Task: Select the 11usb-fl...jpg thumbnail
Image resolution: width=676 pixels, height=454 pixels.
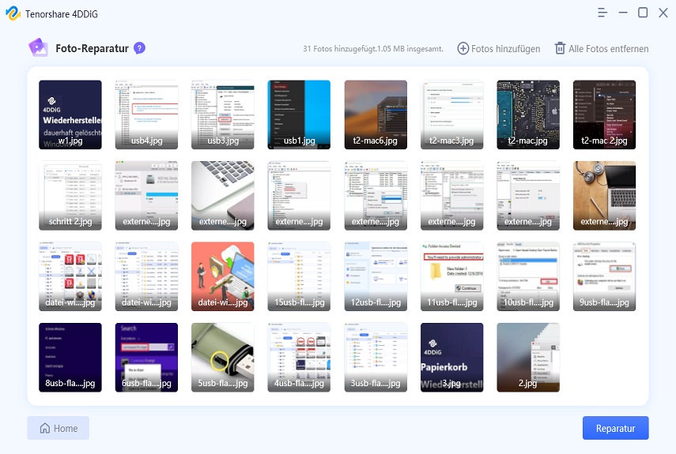Action: (451, 276)
